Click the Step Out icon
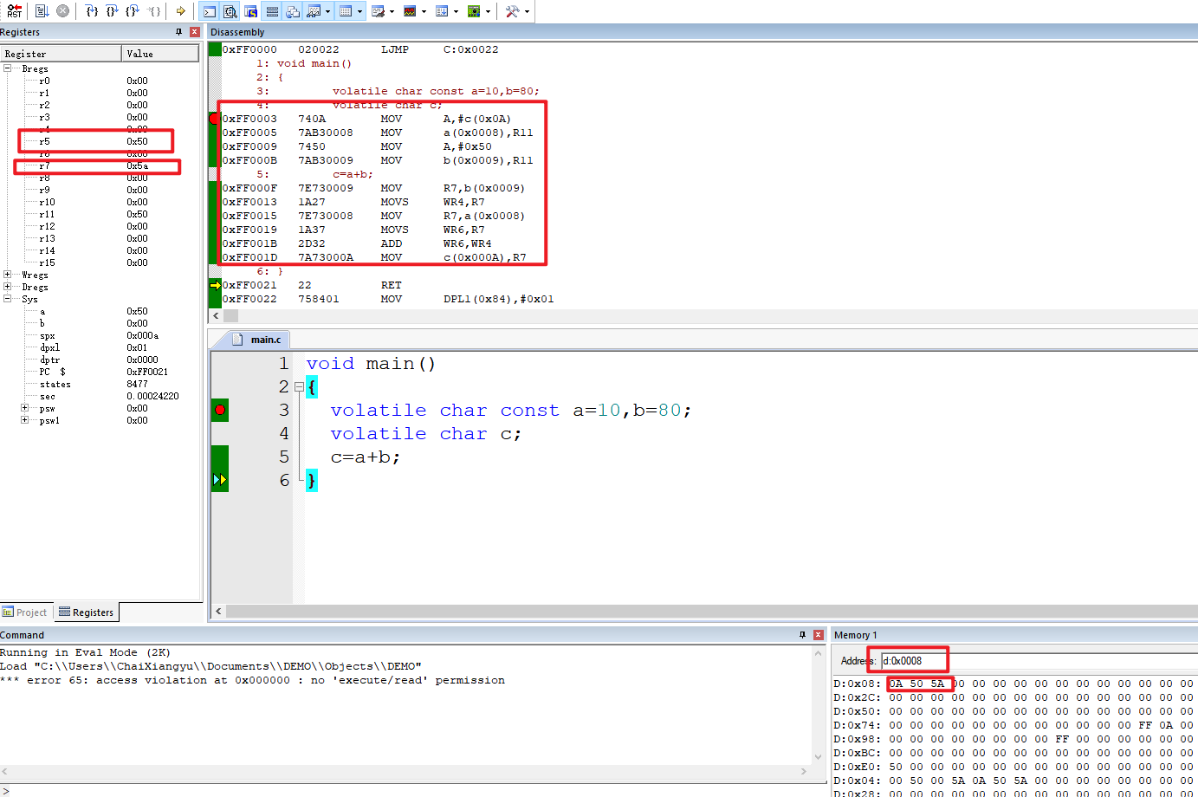This screenshot has width=1198, height=797. [x=133, y=11]
